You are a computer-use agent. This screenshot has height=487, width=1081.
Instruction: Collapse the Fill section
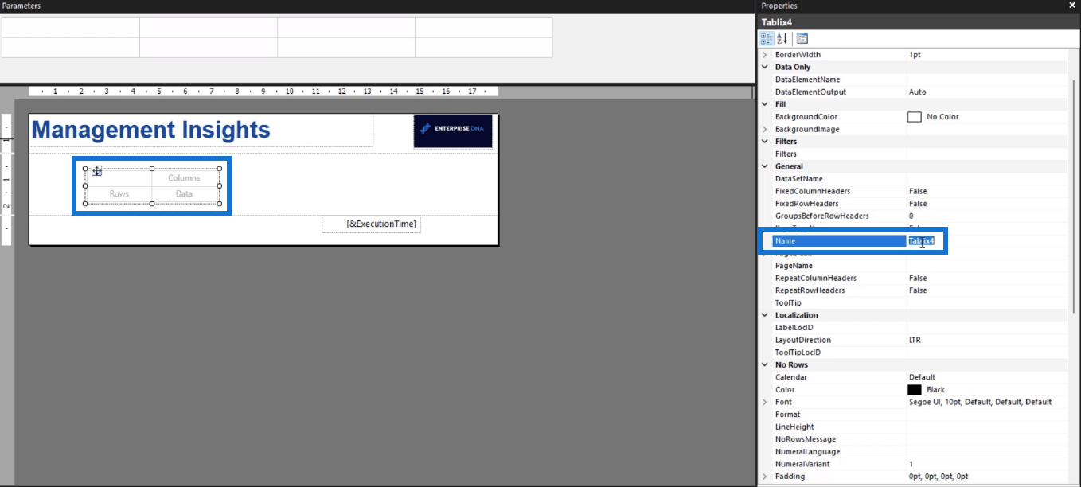tap(766, 104)
